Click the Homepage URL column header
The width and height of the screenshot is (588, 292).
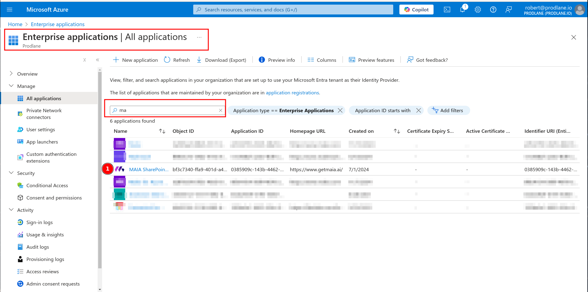click(308, 131)
